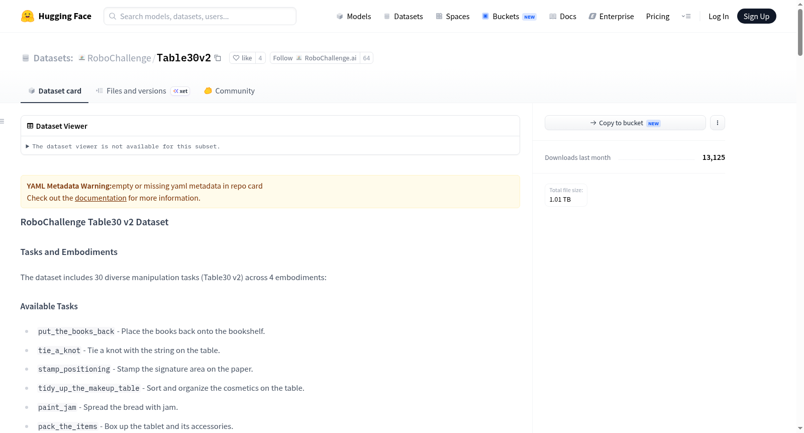Click the Hugging Face logo icon

(x=28, y=16)
